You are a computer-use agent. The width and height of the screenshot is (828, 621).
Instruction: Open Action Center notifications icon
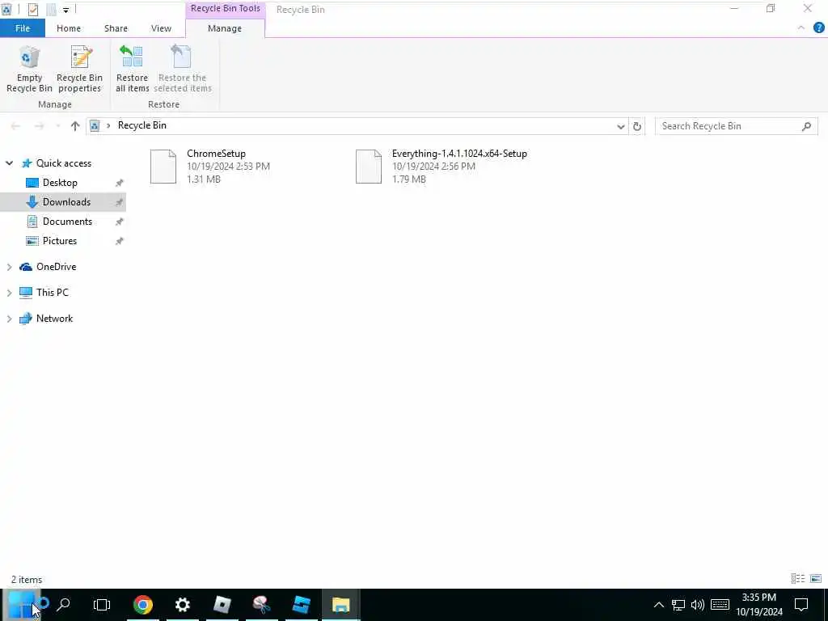click(x=801, y=605)
